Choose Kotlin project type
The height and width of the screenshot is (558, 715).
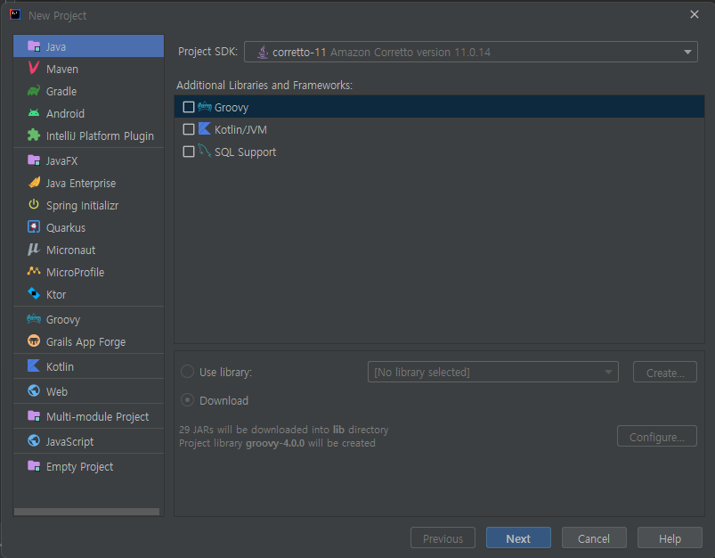pos(88,366)
